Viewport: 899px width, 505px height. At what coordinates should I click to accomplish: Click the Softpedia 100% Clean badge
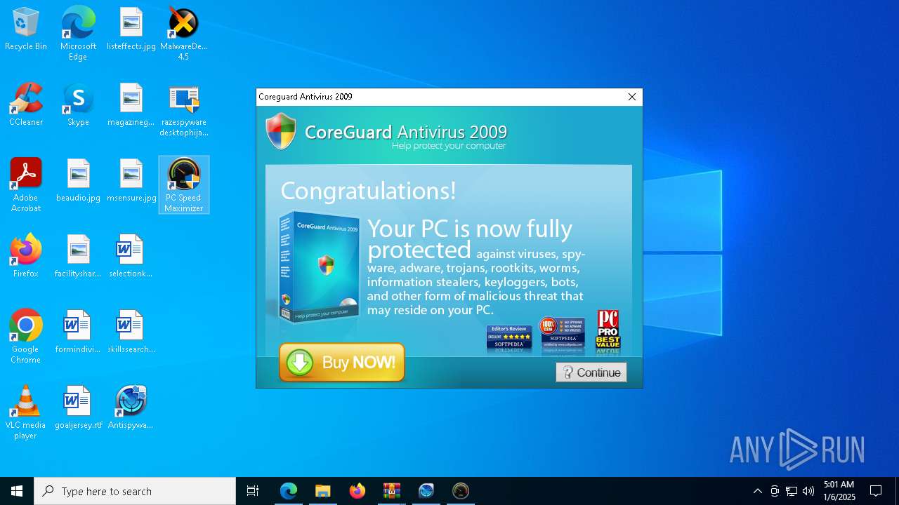[x=562, y=333]
